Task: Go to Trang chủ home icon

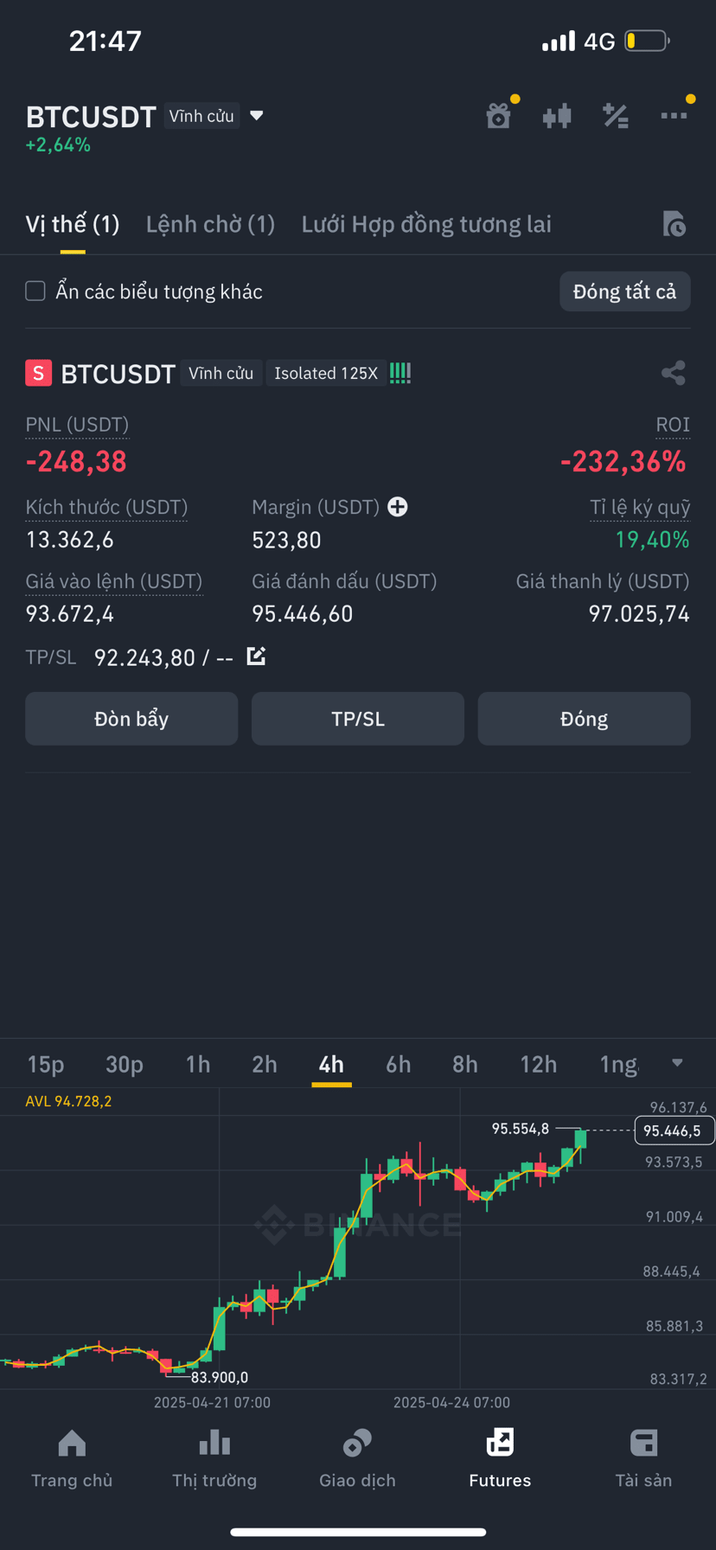Action: tap(72, 1458)
